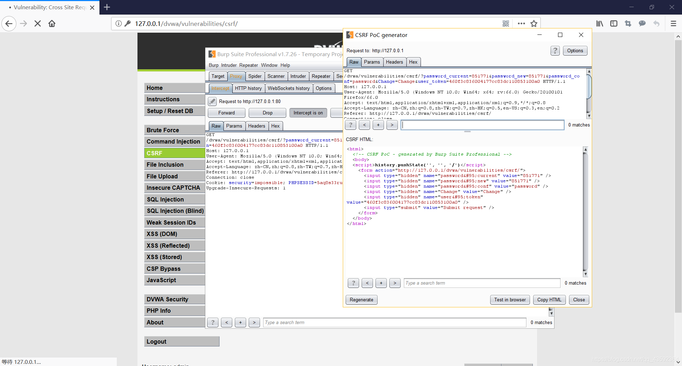Open the Spider tab in Burp Suite

point(255,76)
